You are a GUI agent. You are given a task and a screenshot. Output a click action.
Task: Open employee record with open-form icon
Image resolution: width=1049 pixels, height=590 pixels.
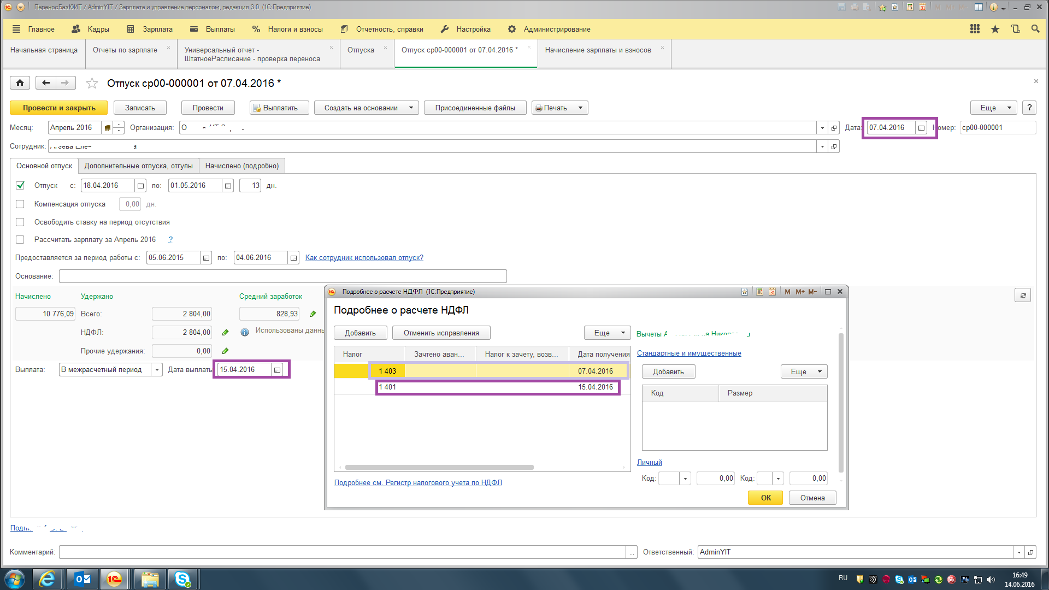pyautogui.click(x=834, y=146)
